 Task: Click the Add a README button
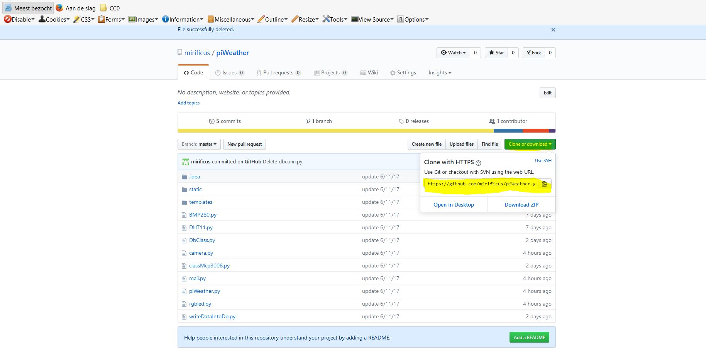tap(529, 338)
